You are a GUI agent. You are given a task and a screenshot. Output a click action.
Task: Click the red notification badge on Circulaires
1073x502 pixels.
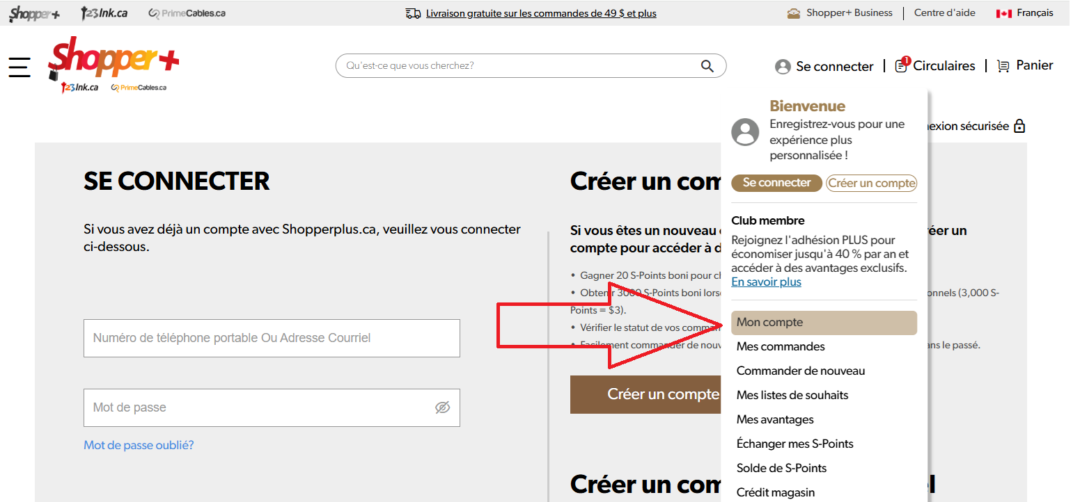(906, 60)
